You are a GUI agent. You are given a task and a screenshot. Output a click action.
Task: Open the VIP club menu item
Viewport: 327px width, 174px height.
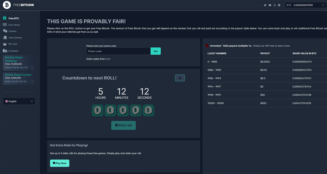(x=13, y=44)
